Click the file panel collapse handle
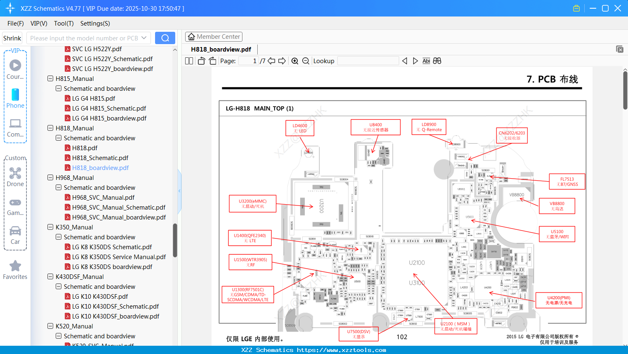 pos(179,191)
